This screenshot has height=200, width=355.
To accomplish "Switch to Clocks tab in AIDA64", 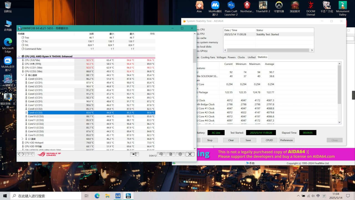I will coord(241,57).
